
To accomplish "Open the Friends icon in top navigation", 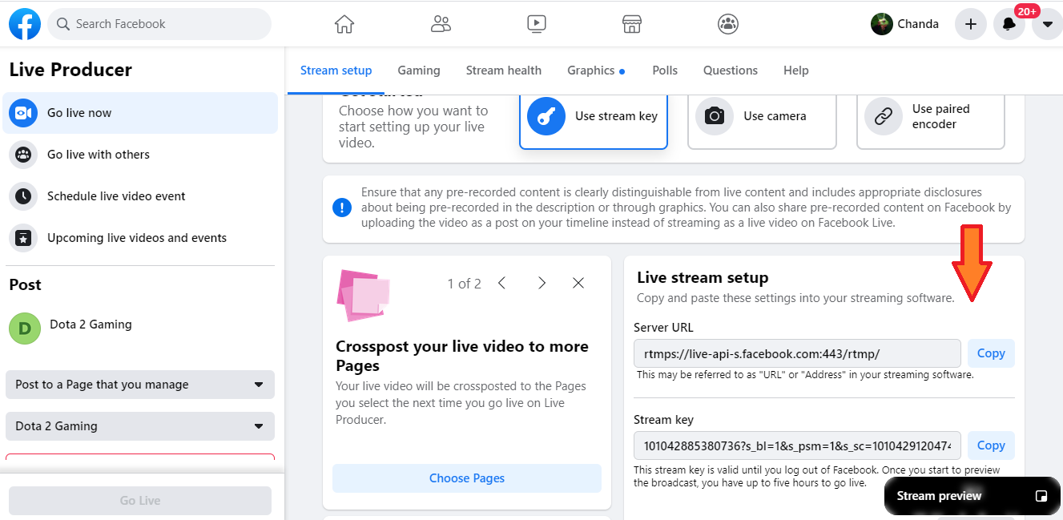I will [441, 24].
